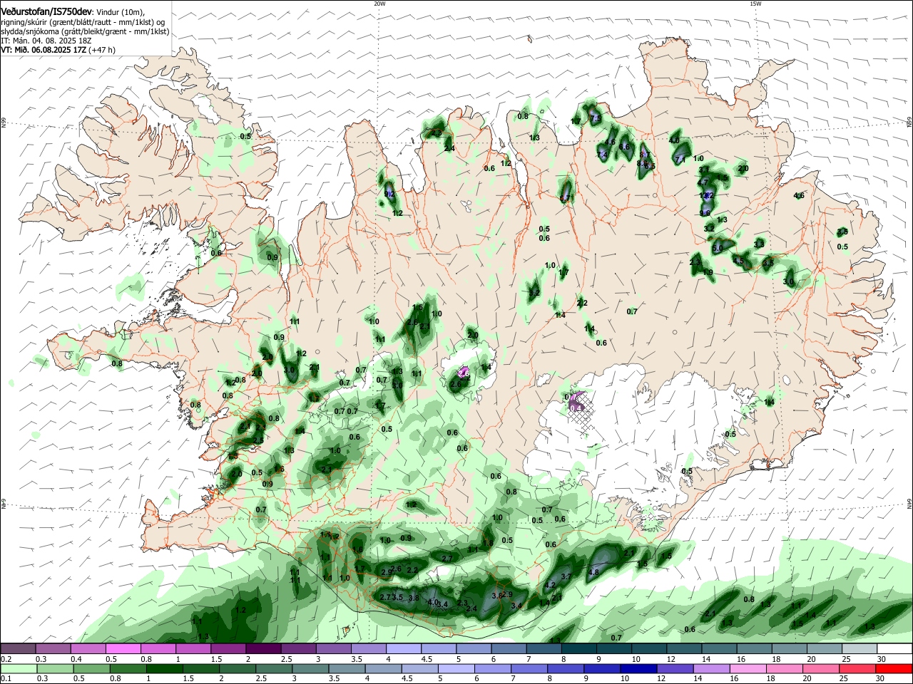
Task: Select the 0.1 pale green rain swatch
Action: [x=19, y=669]
